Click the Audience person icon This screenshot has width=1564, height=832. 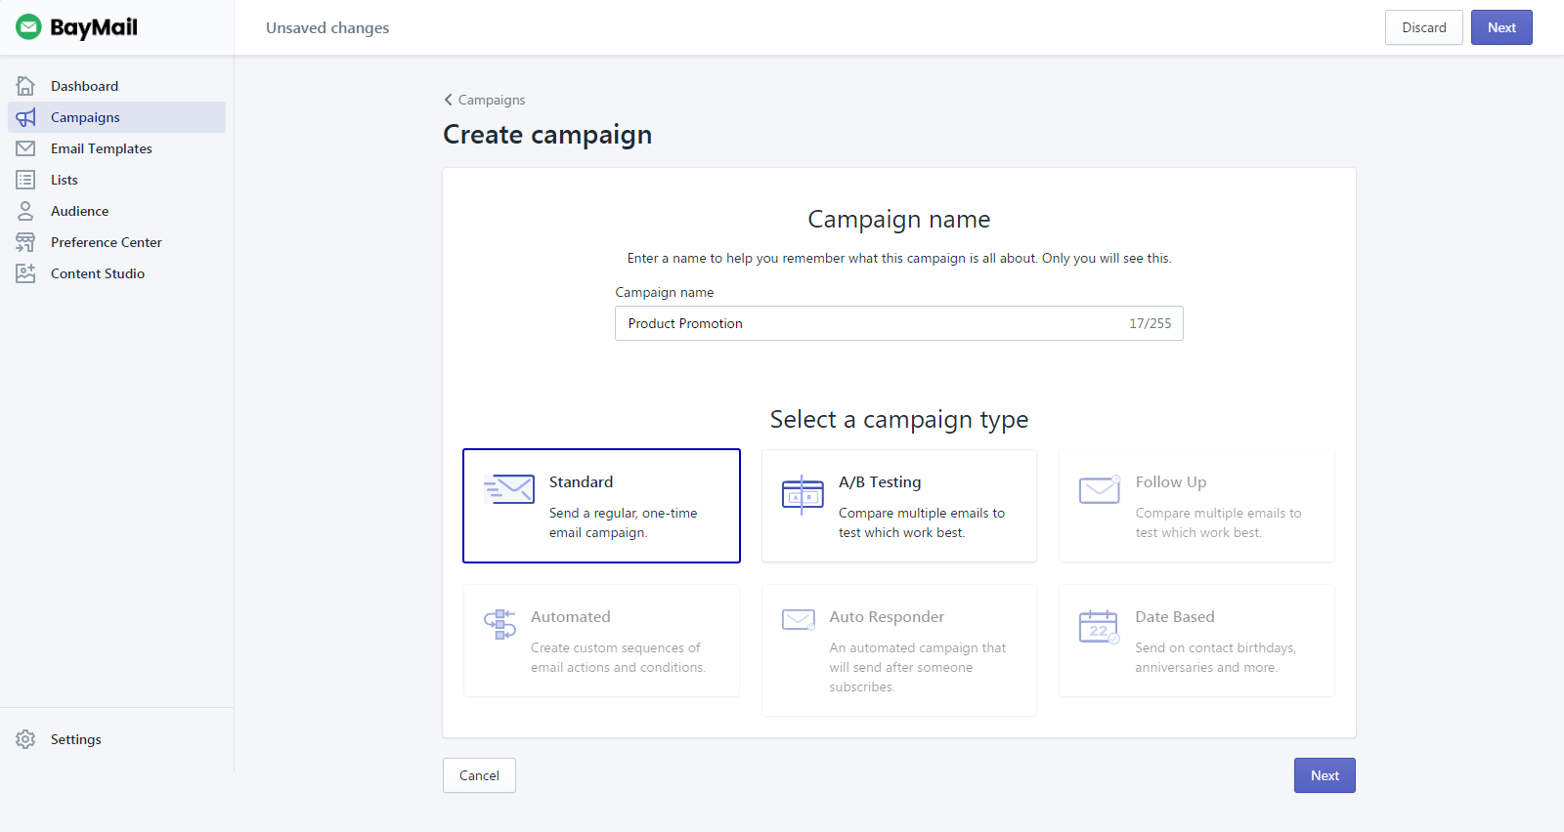point(25,211)
